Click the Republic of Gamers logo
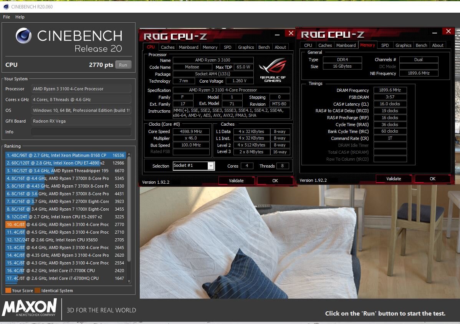 pyautogui.click(x=273, y=70)
